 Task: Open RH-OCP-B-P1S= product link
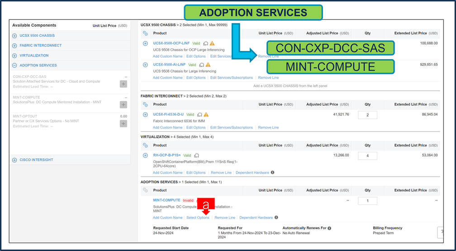tap(166, 155)
